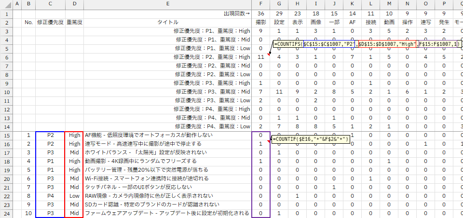This screenshot has height=218, width=463.
Task: Click the 修正優先度：P4、重篤度：Low label cell
Action: 167,126
